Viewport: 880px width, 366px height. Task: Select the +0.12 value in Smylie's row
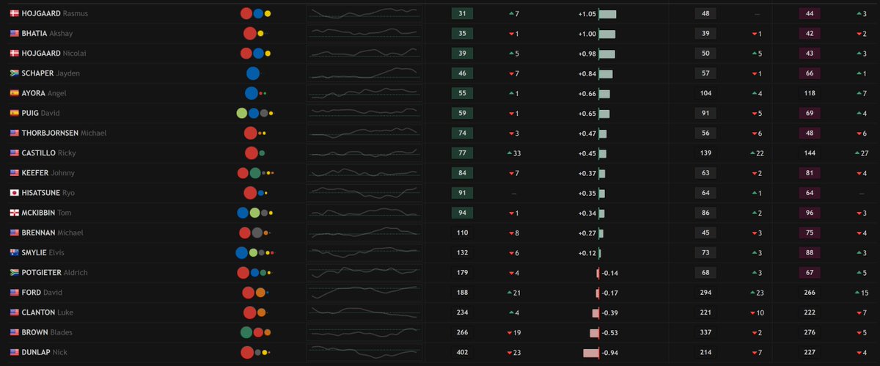click(x=587, y=252)
